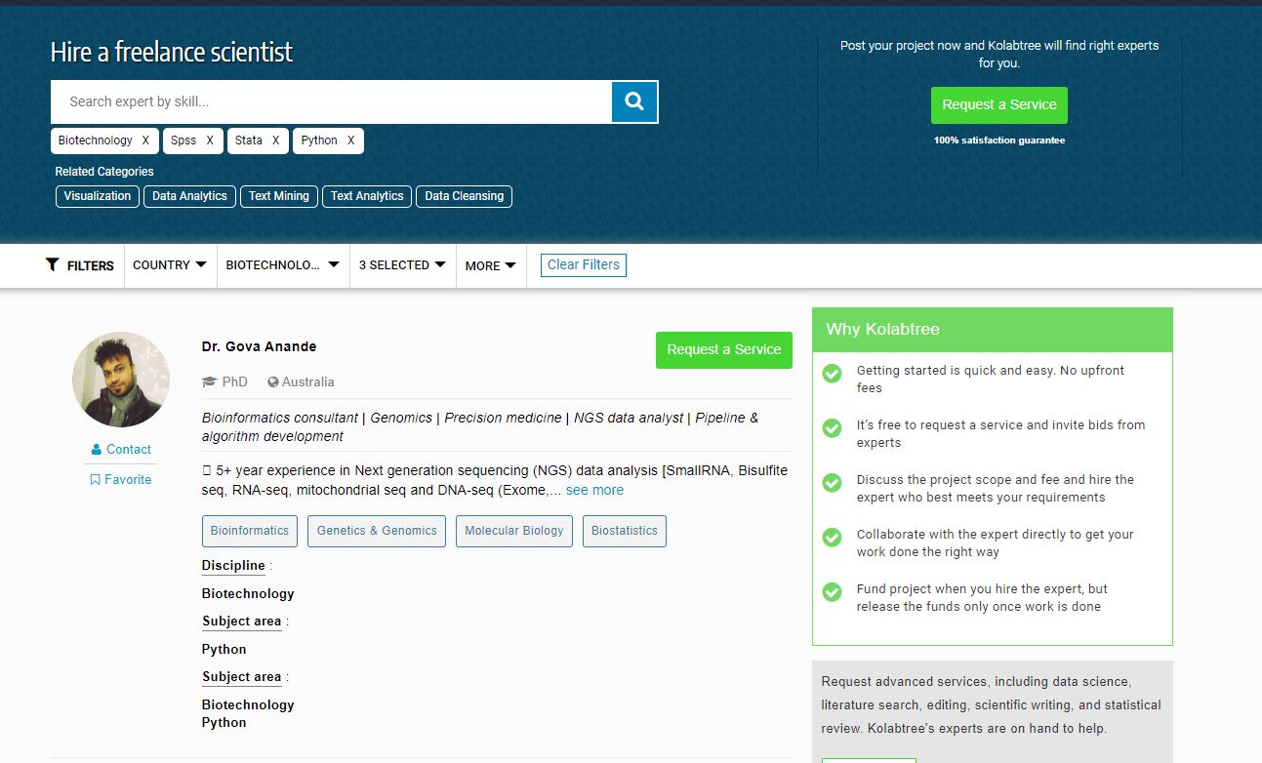Image resolution: width=1262 pixels, height=763 pixels.
Task: Open the Biotechnology discipline dropdown
Action: click(282, 264)
